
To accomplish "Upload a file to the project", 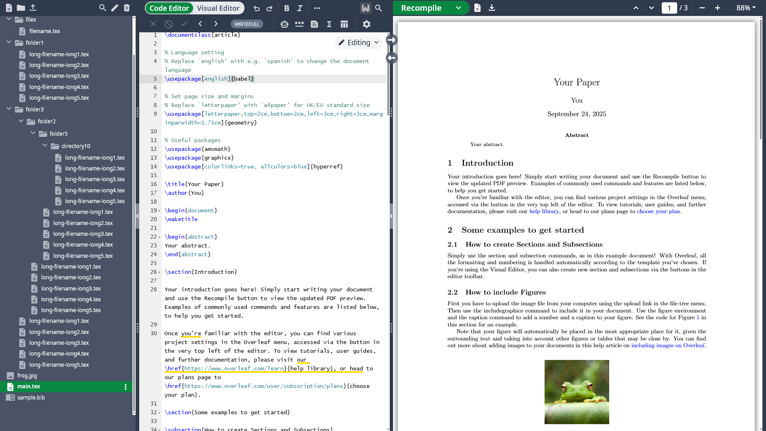I will tap(33, 8).
